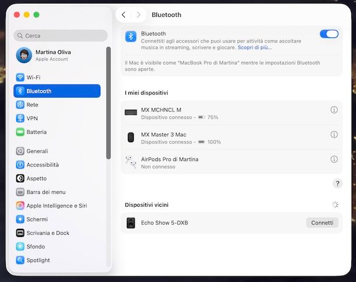Open info for AirPods Pro di Martina
Screen dimensions: 356x282
[334, 159]
